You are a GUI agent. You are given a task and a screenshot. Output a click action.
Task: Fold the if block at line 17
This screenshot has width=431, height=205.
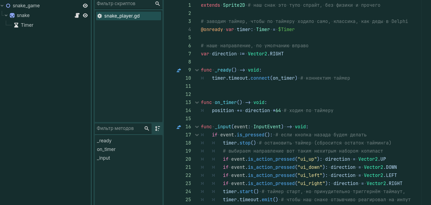197,135
